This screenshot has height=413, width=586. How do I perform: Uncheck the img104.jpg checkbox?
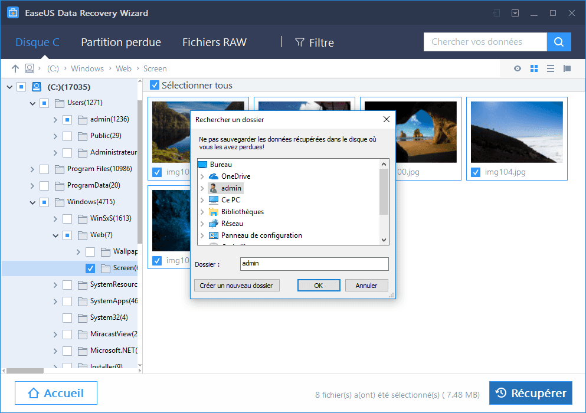[x=476, y=172]
